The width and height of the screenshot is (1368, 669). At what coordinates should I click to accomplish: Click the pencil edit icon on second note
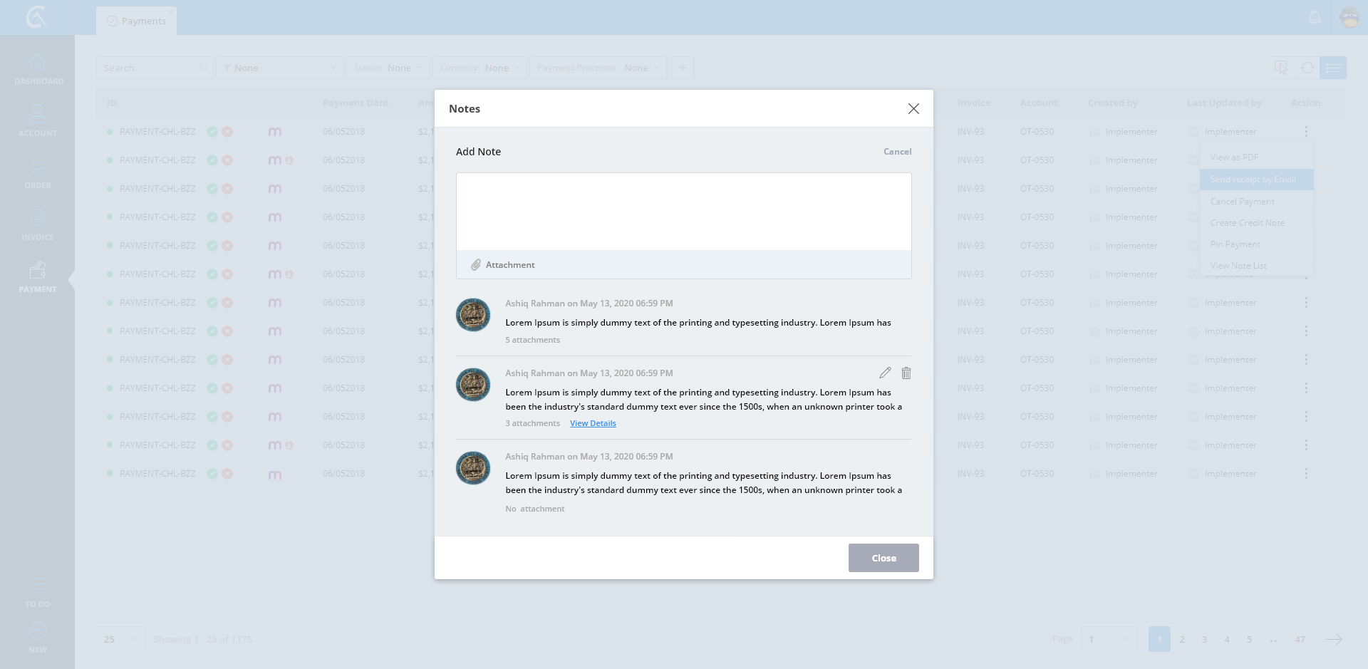click(885, 373)
